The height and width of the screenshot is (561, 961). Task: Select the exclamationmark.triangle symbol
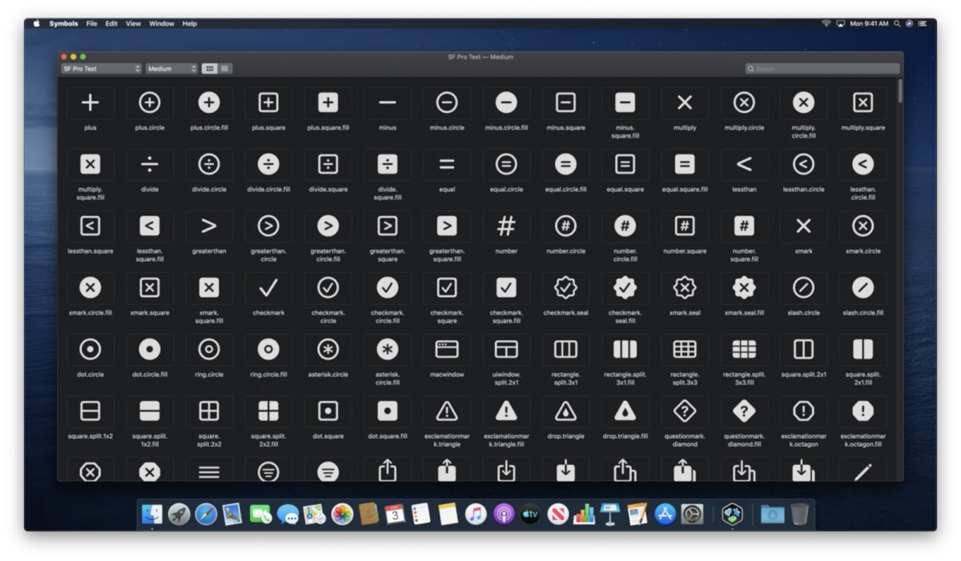[446, 411]
